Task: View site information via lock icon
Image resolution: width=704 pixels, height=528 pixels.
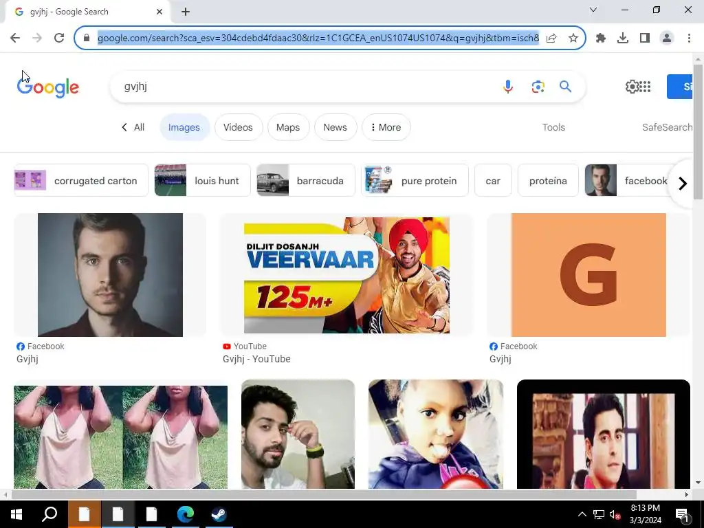Action: [87, 38]
